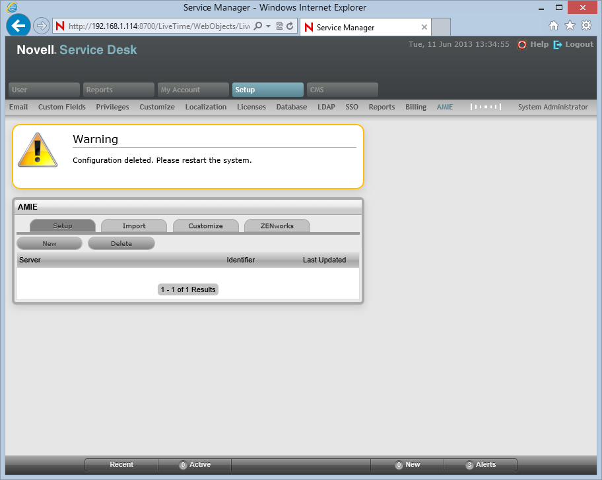Select the AMIE submenu item

tap(445, 107)
